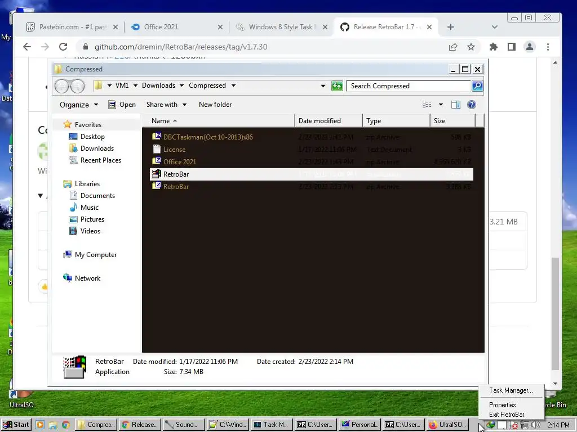This screenshot has height=432, width=577.
Task: Open Explorer Help question mark icon
Action: [472, 105]
